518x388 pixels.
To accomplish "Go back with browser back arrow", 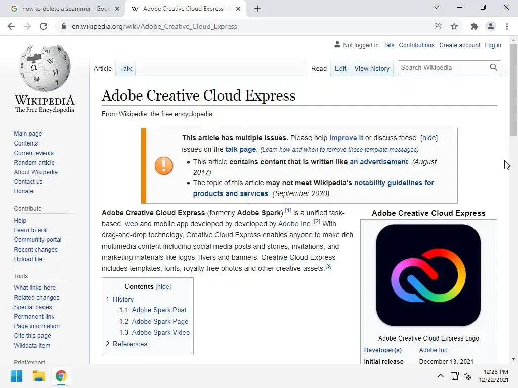I will click(11, 26).
